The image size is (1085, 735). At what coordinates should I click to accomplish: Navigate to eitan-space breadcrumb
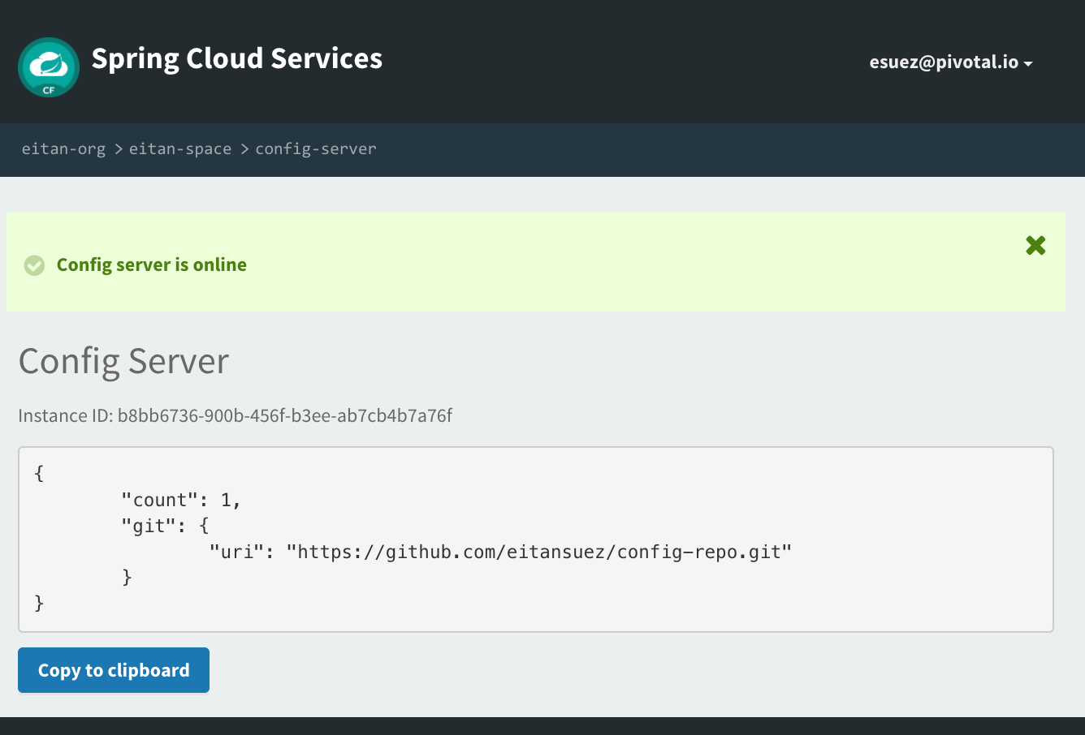pyautogui.click(x=180, y=148)
